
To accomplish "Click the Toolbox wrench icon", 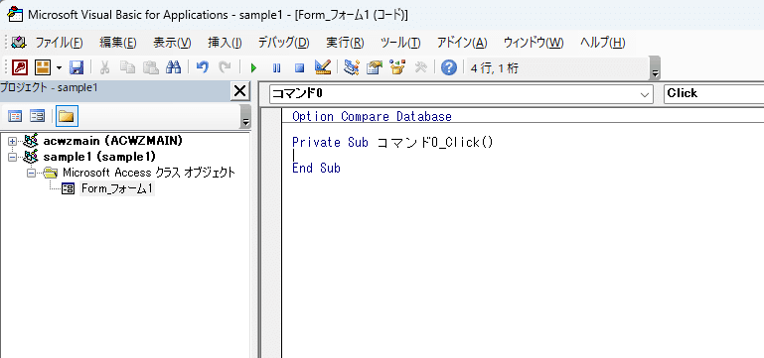I will tap(420, 67).
